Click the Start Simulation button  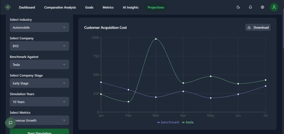tap(39, 131)
